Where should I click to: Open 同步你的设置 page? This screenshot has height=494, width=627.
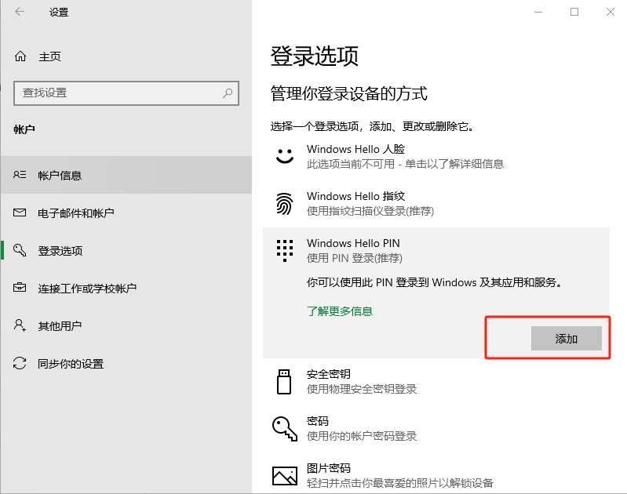coord(126,363)
